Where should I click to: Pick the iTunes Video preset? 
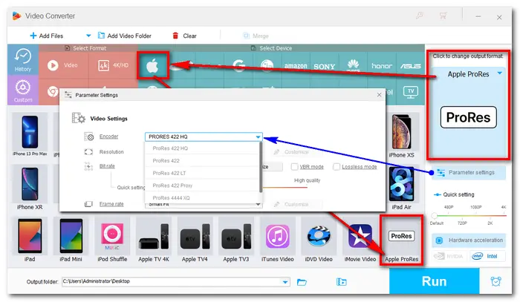click(x=278, y=240)
